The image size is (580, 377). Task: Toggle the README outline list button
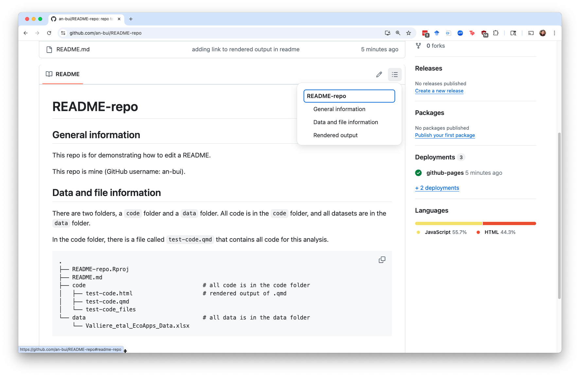[395, 74]
